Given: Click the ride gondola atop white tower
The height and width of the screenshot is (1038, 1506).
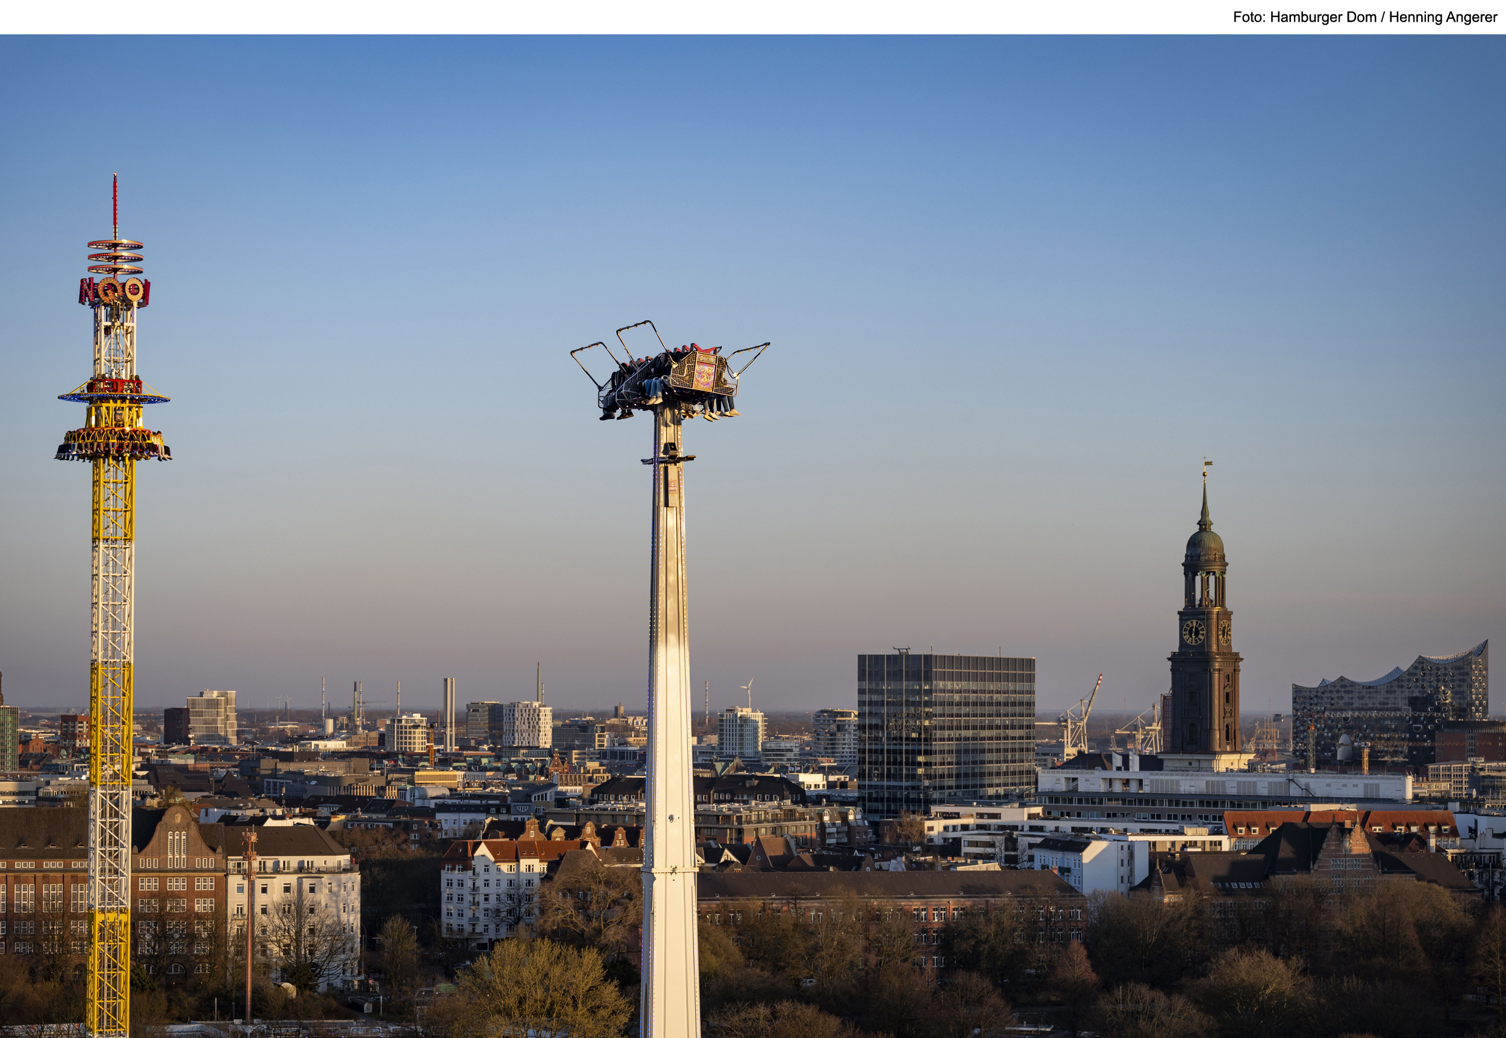Looking at the screenshot, I should coord(673,381).
